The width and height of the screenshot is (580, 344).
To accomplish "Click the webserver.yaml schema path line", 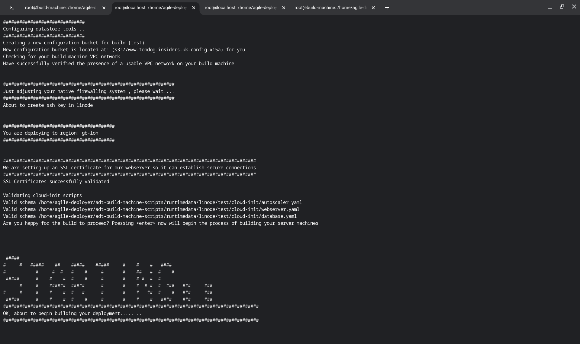I will click(151, 209).
